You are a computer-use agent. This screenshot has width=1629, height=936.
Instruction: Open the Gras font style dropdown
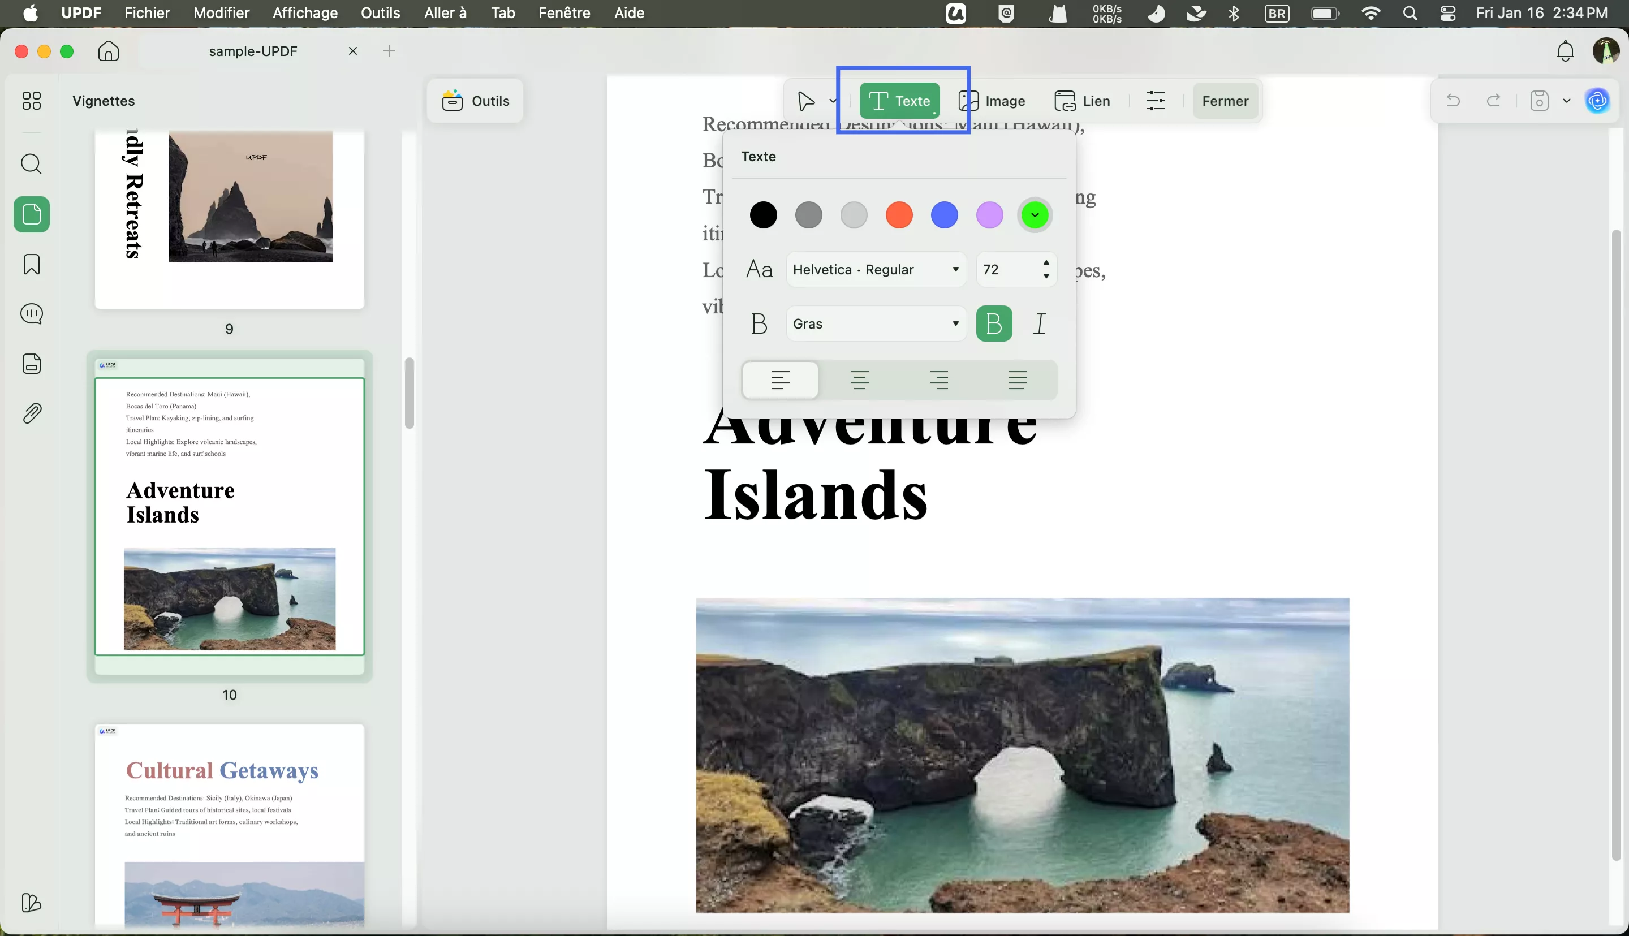[875, 323]
